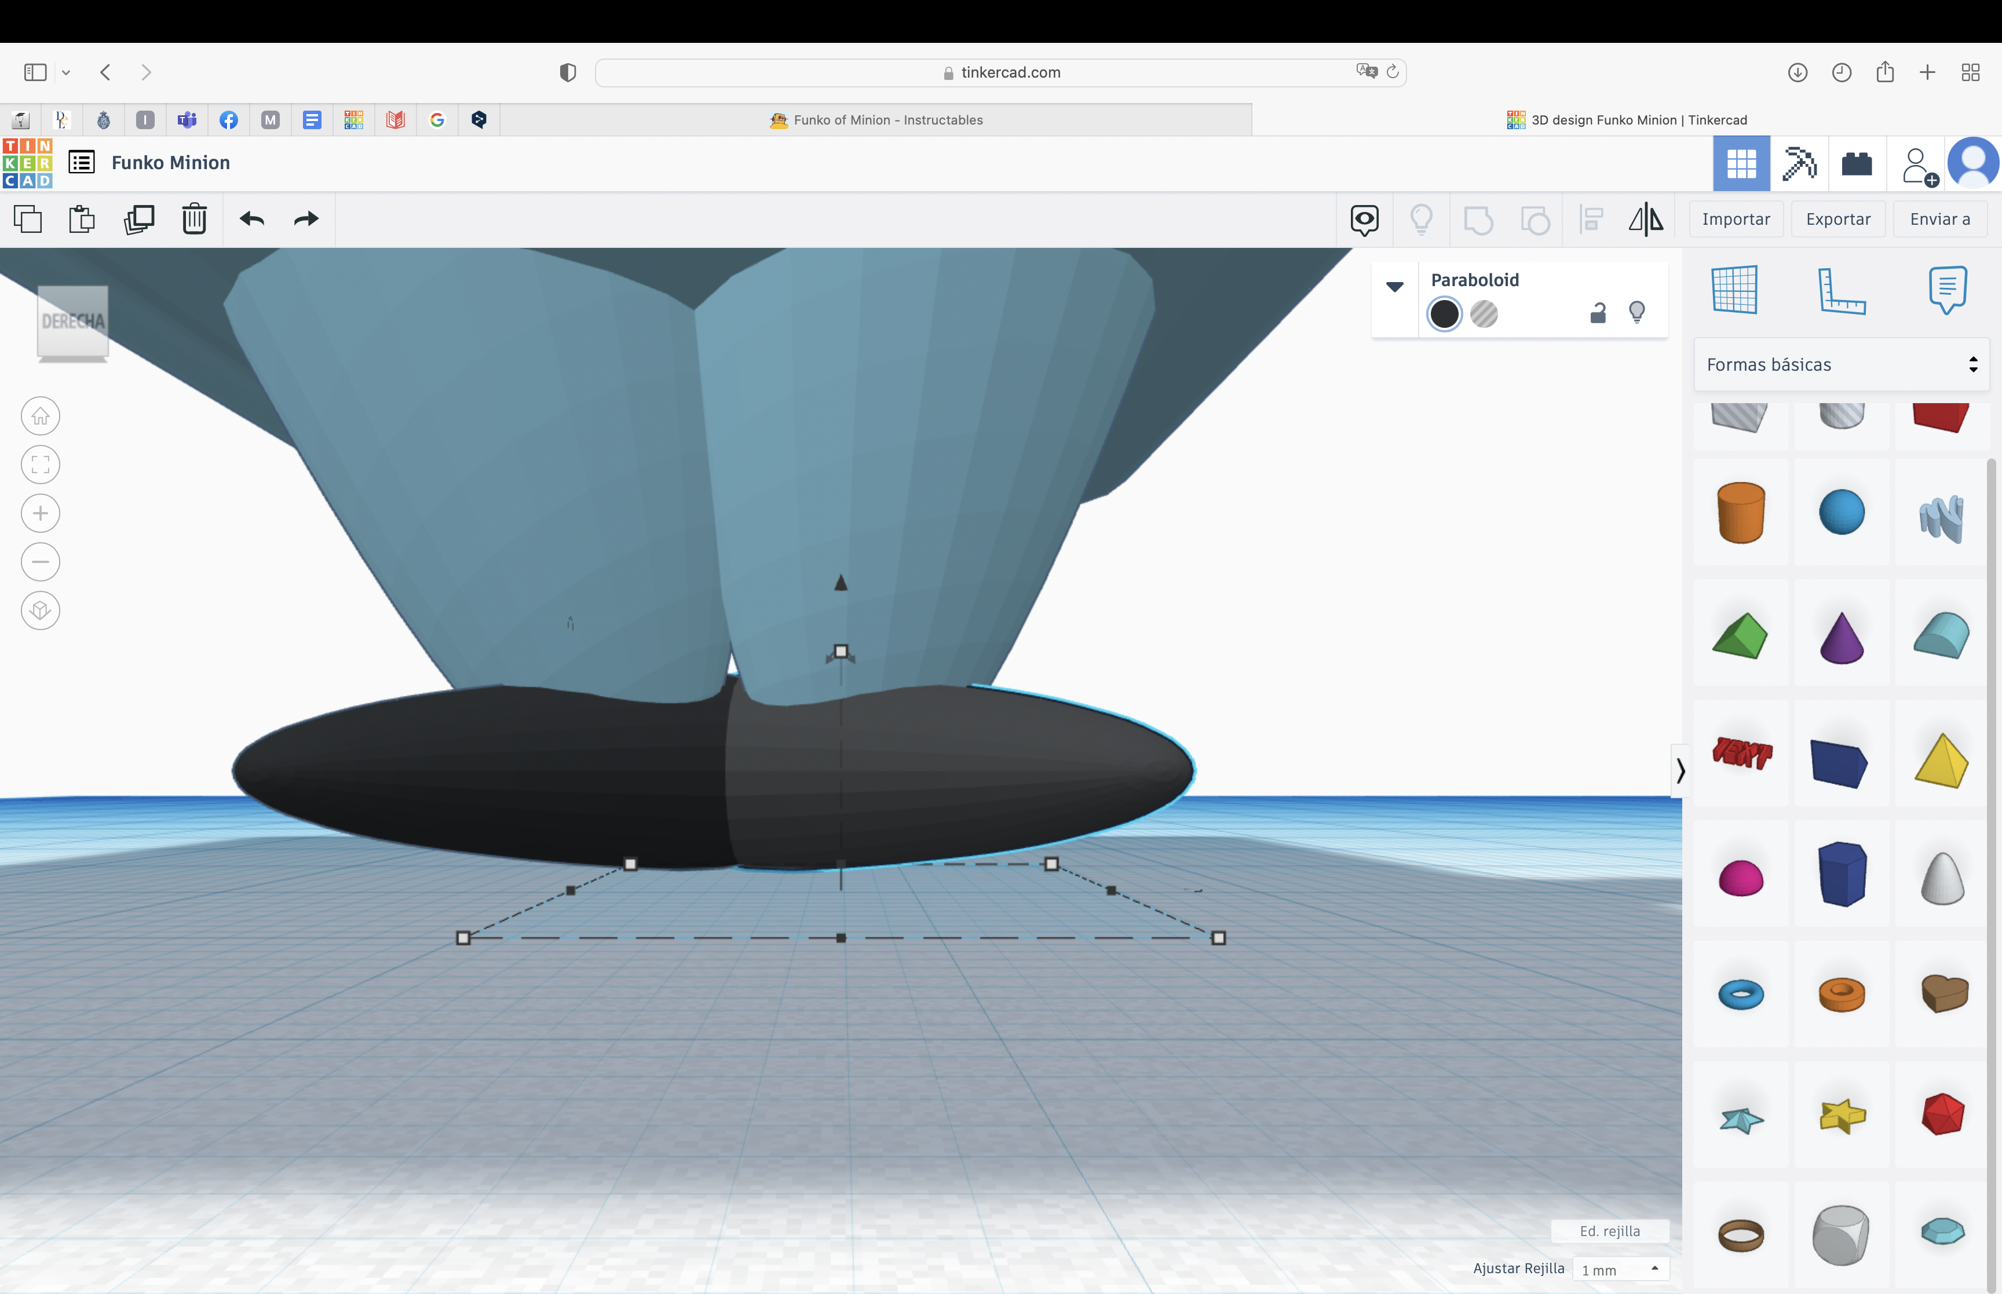Select the Workplane tool
This screenshot has height=1294, width=2002.
click(1735, 290)
